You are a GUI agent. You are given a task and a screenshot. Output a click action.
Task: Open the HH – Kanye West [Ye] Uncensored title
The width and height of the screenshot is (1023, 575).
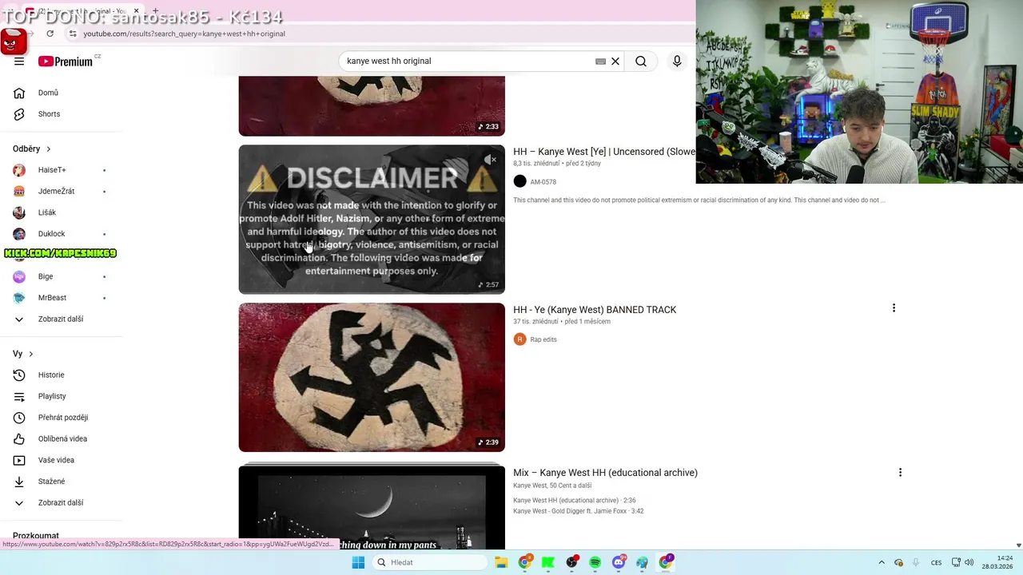point(604,152)
